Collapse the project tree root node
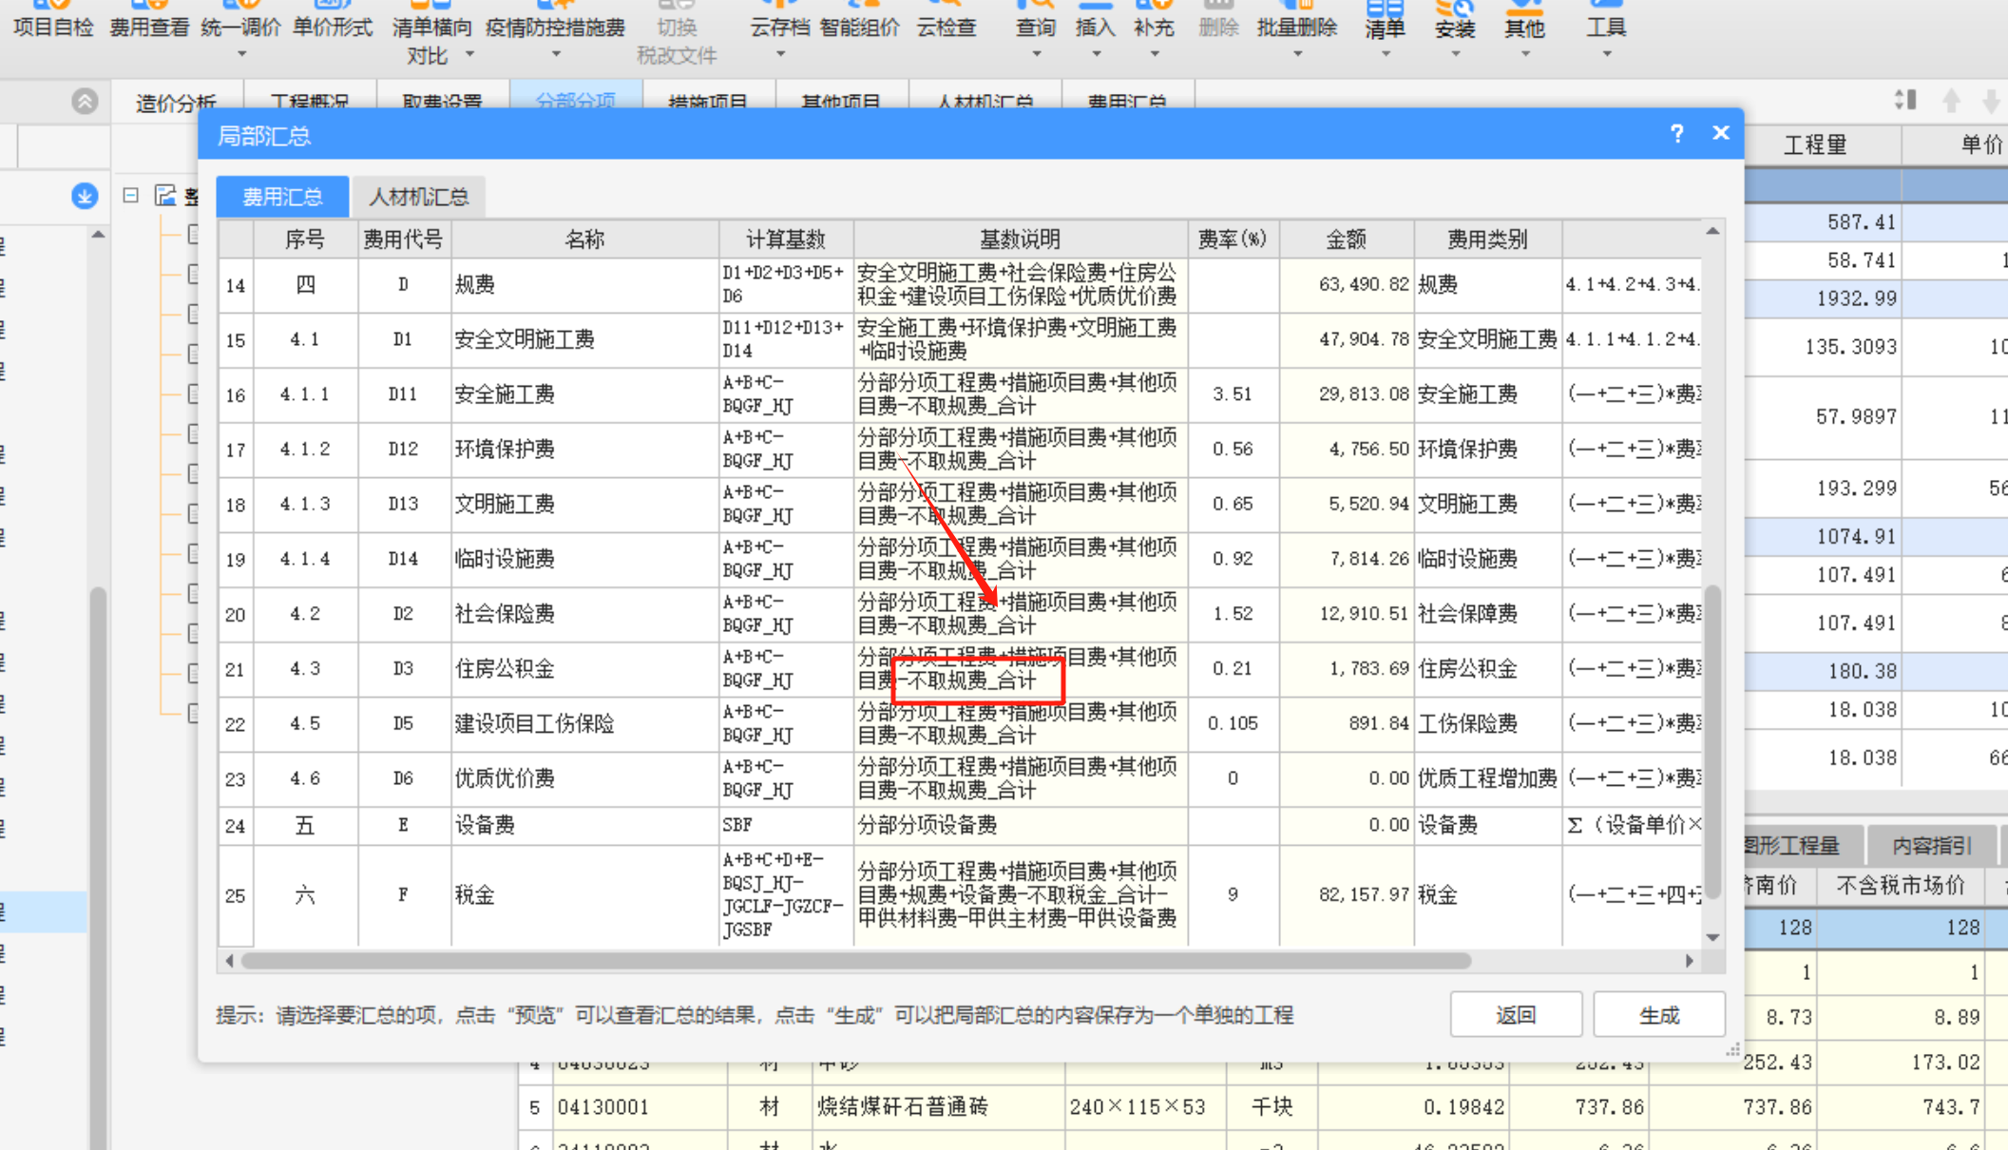Screen dimensions: 2008x1150 (x=131, y=195)
